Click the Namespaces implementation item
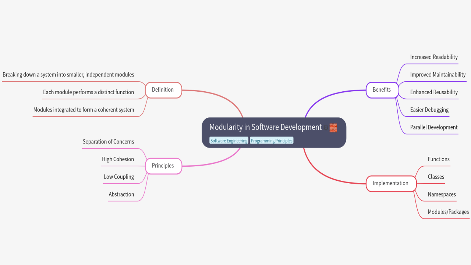Screen dimensions: 471x265 point(442,194)
